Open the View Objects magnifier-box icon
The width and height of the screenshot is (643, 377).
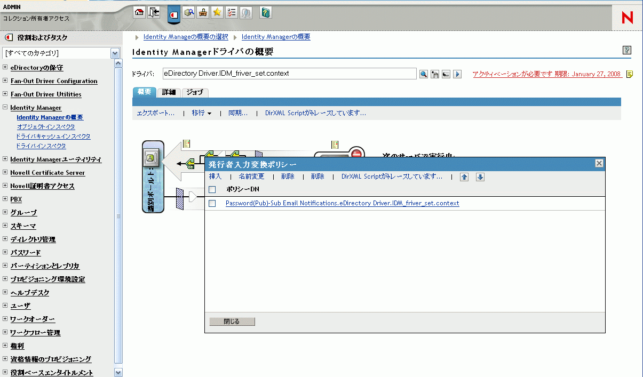188,13
